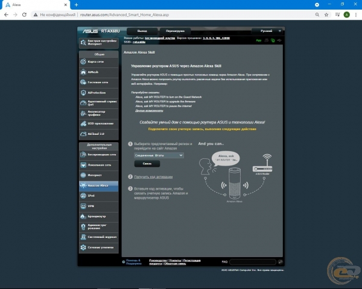Open Анализатор трафика traffic analyzer

click(99, 113)
